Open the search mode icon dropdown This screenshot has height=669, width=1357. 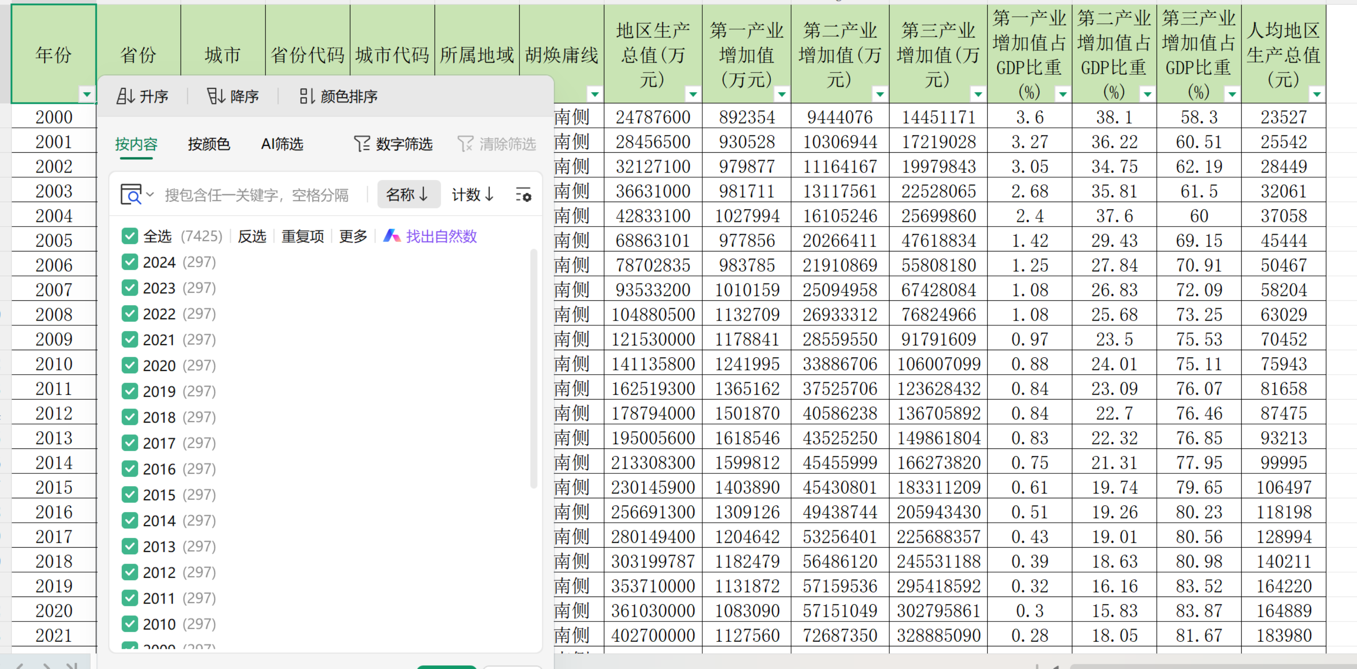136,195
